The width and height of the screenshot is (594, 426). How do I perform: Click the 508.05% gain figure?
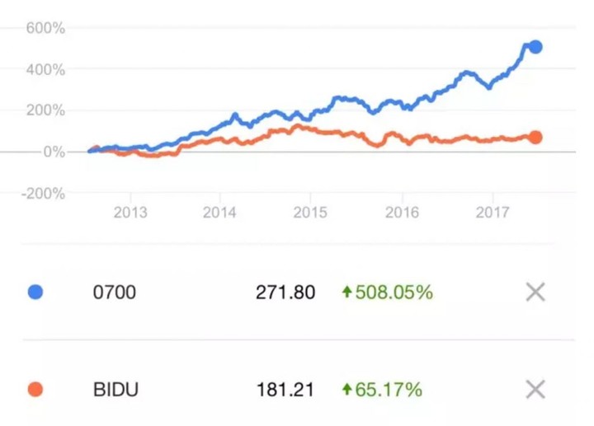click(394, 293)
